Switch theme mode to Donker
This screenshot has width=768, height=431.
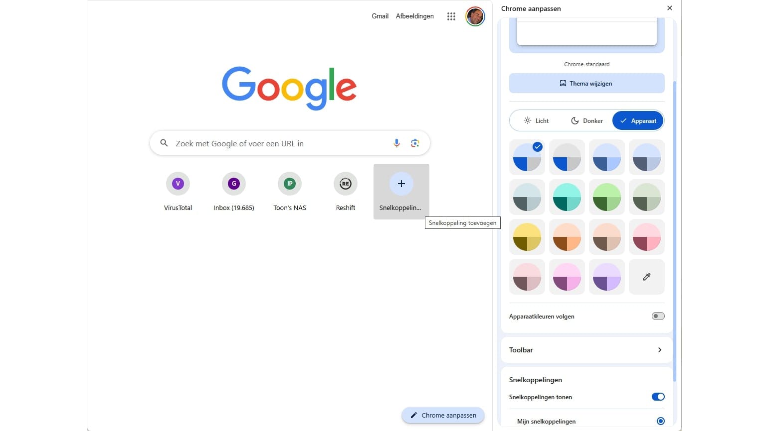(x=586, y=120)
